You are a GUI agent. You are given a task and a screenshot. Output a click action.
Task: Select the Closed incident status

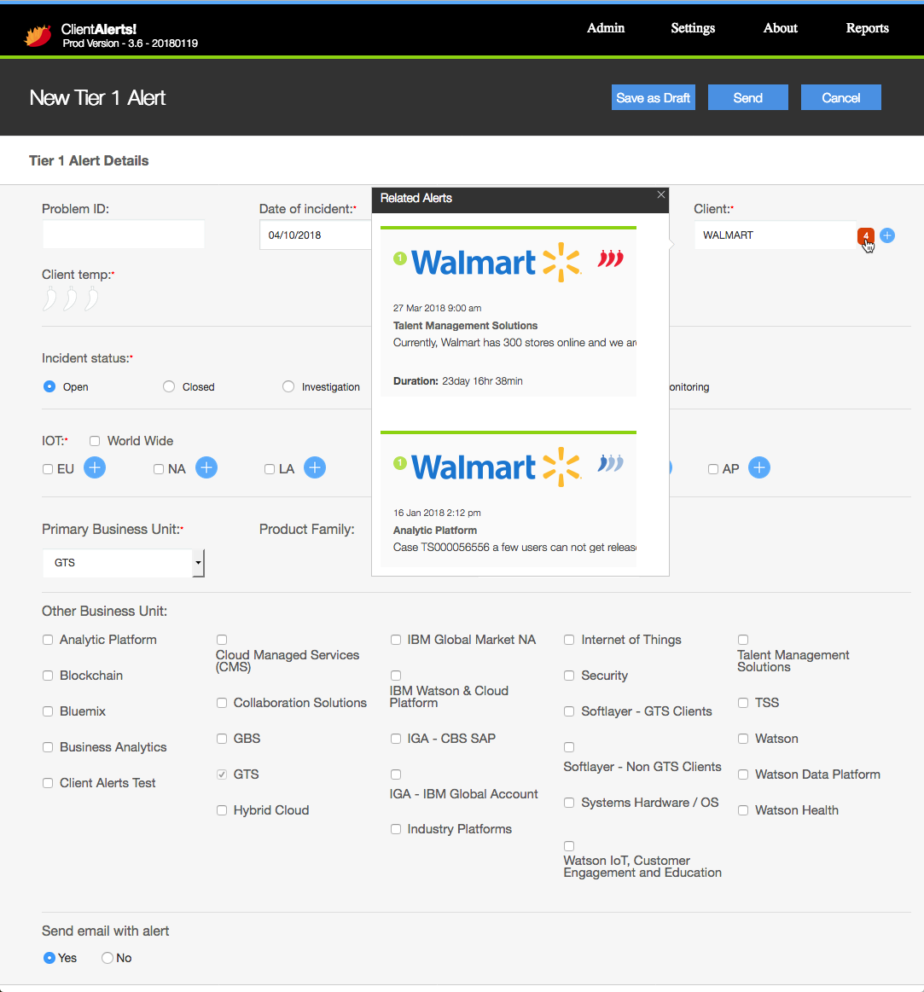tap(168, 386)
